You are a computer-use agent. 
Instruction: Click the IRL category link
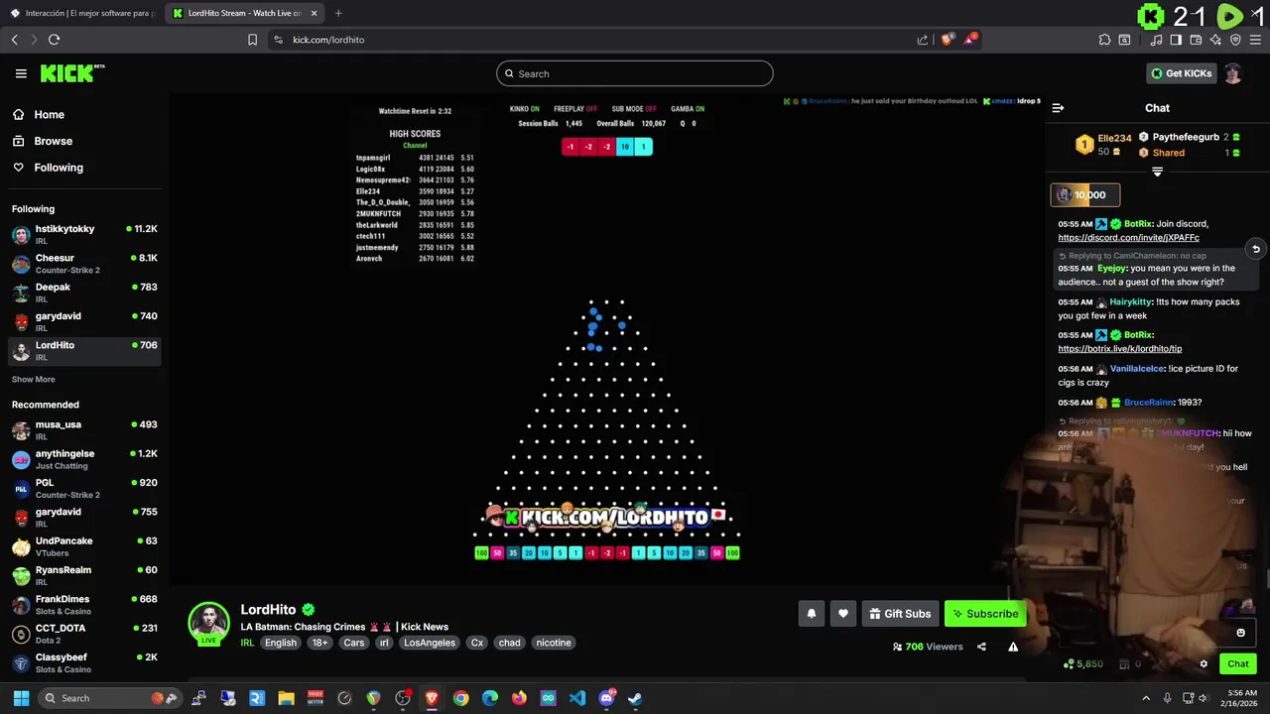tap(247, 643)
